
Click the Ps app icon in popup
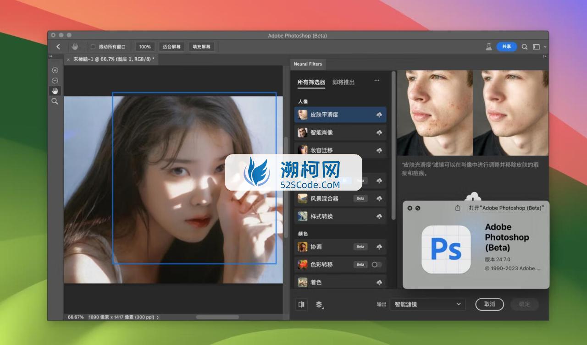click(446, 249)
